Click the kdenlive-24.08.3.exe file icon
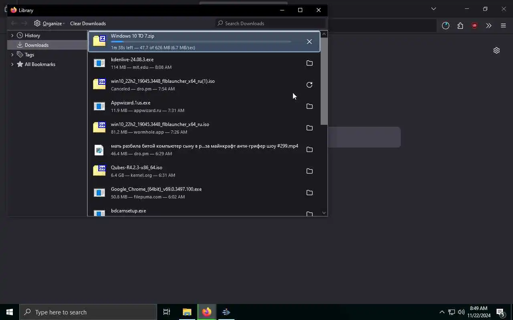Image resolution: width=513 pixels, height=320 pixels. (x=99, y=63)
